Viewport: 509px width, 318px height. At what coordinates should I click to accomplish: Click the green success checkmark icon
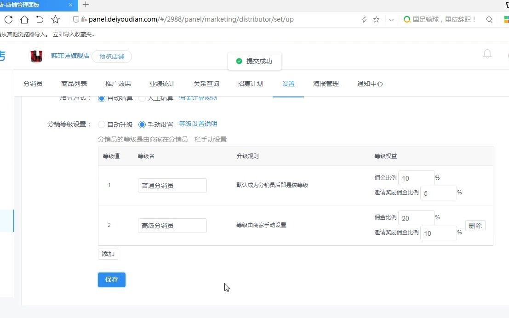click(239, 61)
